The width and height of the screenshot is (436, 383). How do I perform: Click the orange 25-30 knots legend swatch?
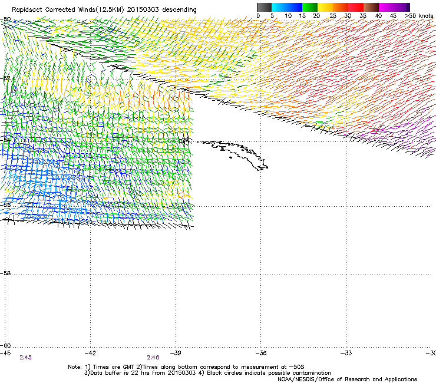tap(341, 7)
